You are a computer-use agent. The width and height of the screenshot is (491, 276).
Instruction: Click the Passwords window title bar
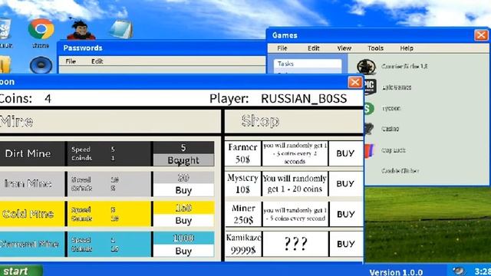[x=161, y=48]
